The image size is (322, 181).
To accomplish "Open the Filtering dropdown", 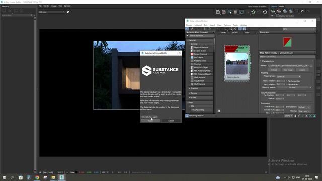I will (304, 111).
